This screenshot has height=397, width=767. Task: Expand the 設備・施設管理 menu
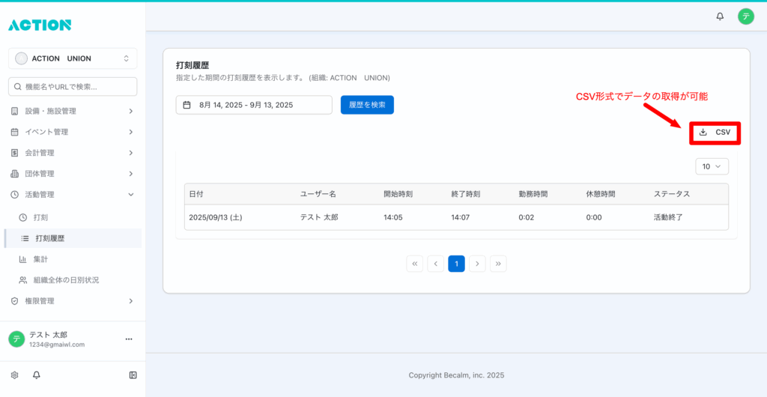[x=73, y=111]
